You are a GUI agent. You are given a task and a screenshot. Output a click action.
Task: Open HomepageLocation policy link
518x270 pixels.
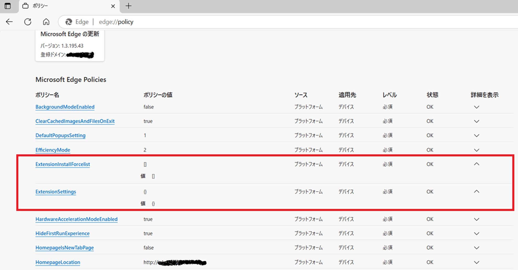[x=58, y=262]
